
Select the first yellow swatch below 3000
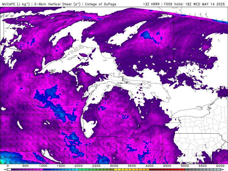[x=116, y=169]
